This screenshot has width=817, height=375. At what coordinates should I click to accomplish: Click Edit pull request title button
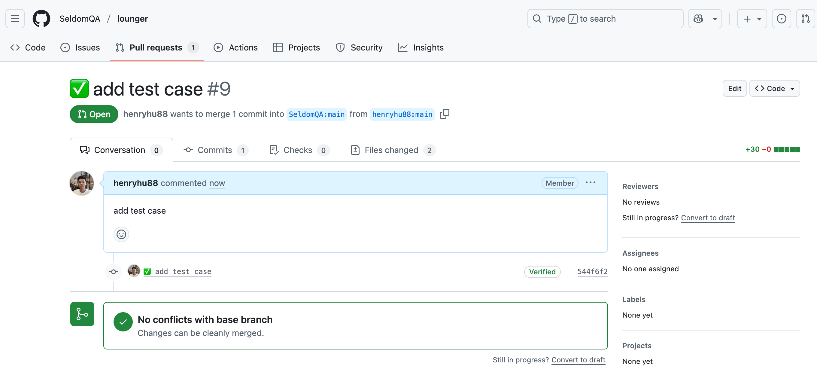[x=734, y=89]
